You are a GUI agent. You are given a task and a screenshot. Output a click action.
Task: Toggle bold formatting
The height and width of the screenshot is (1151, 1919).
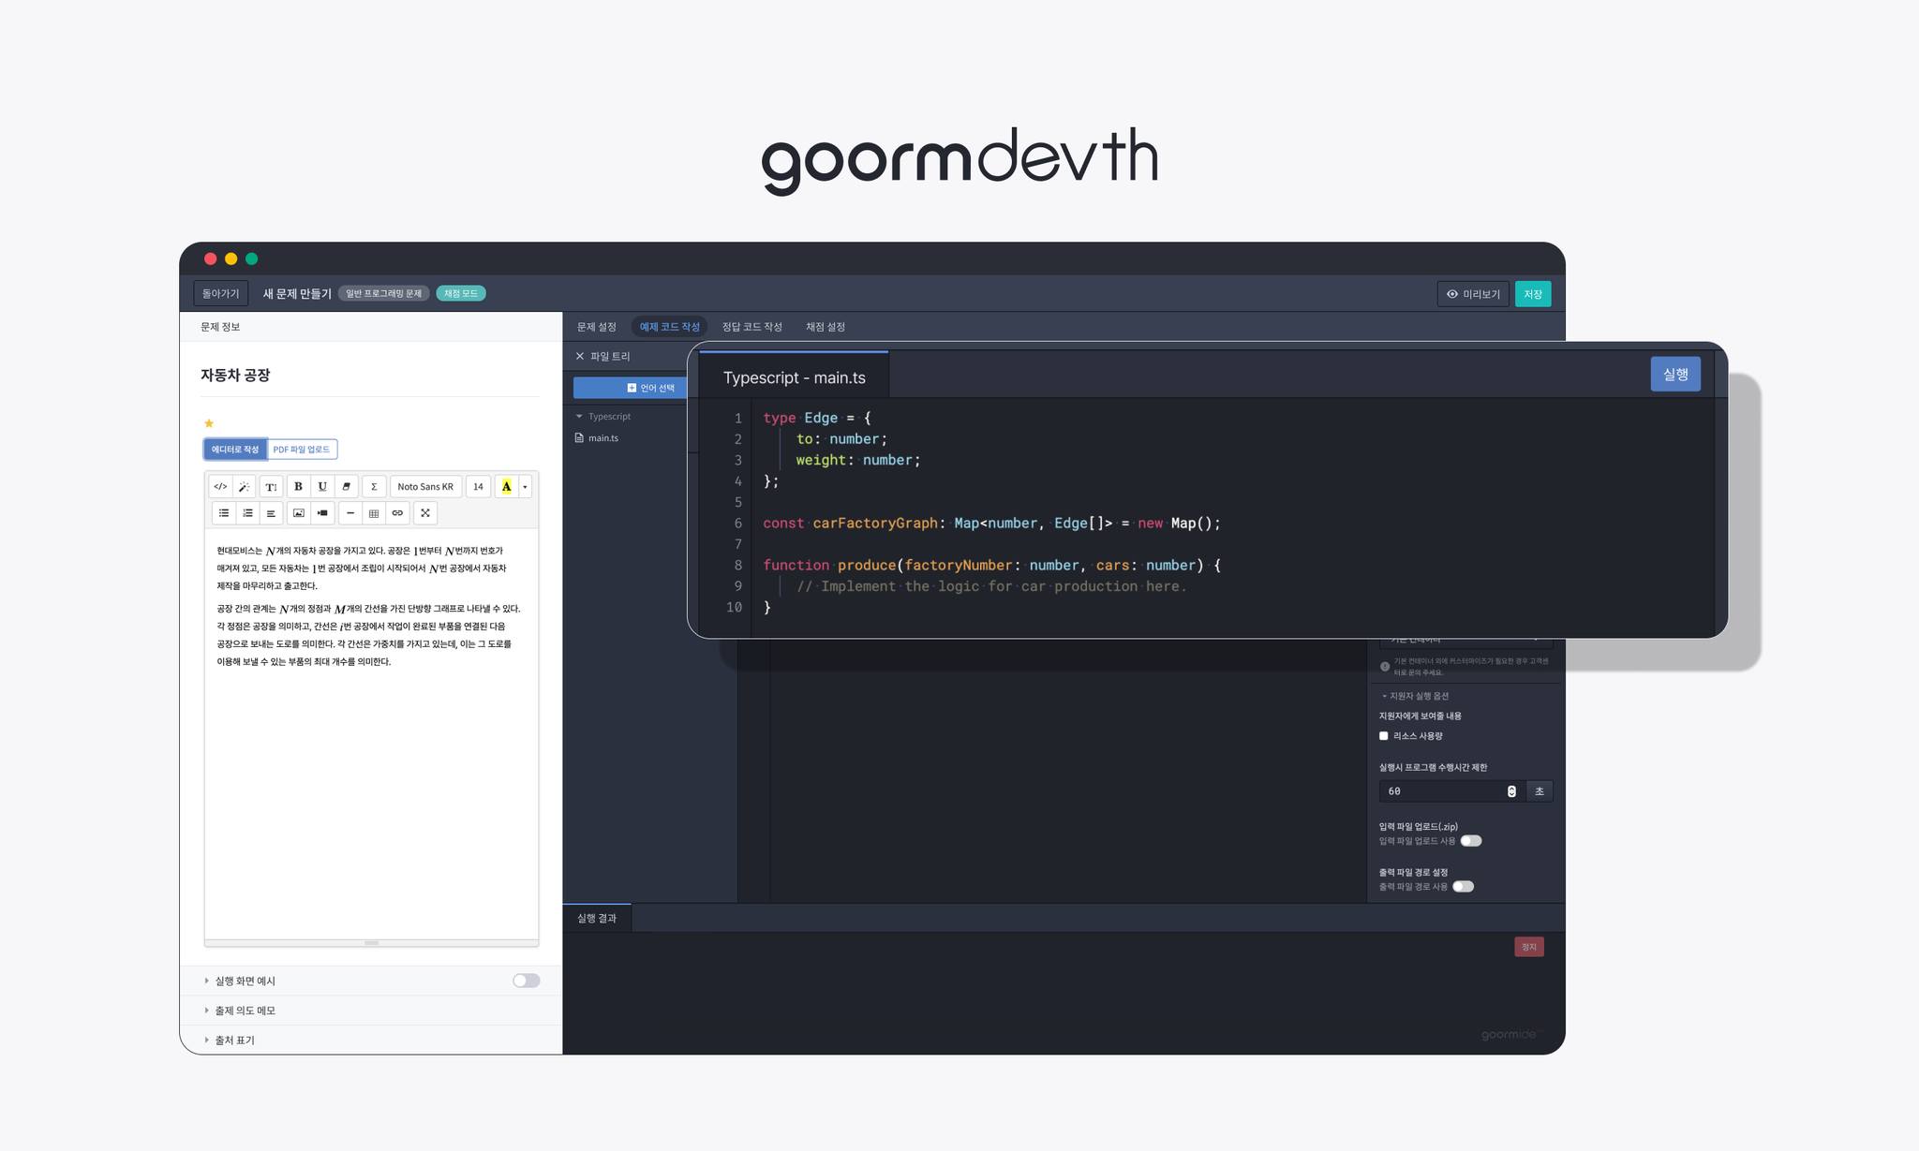point(298,487)
